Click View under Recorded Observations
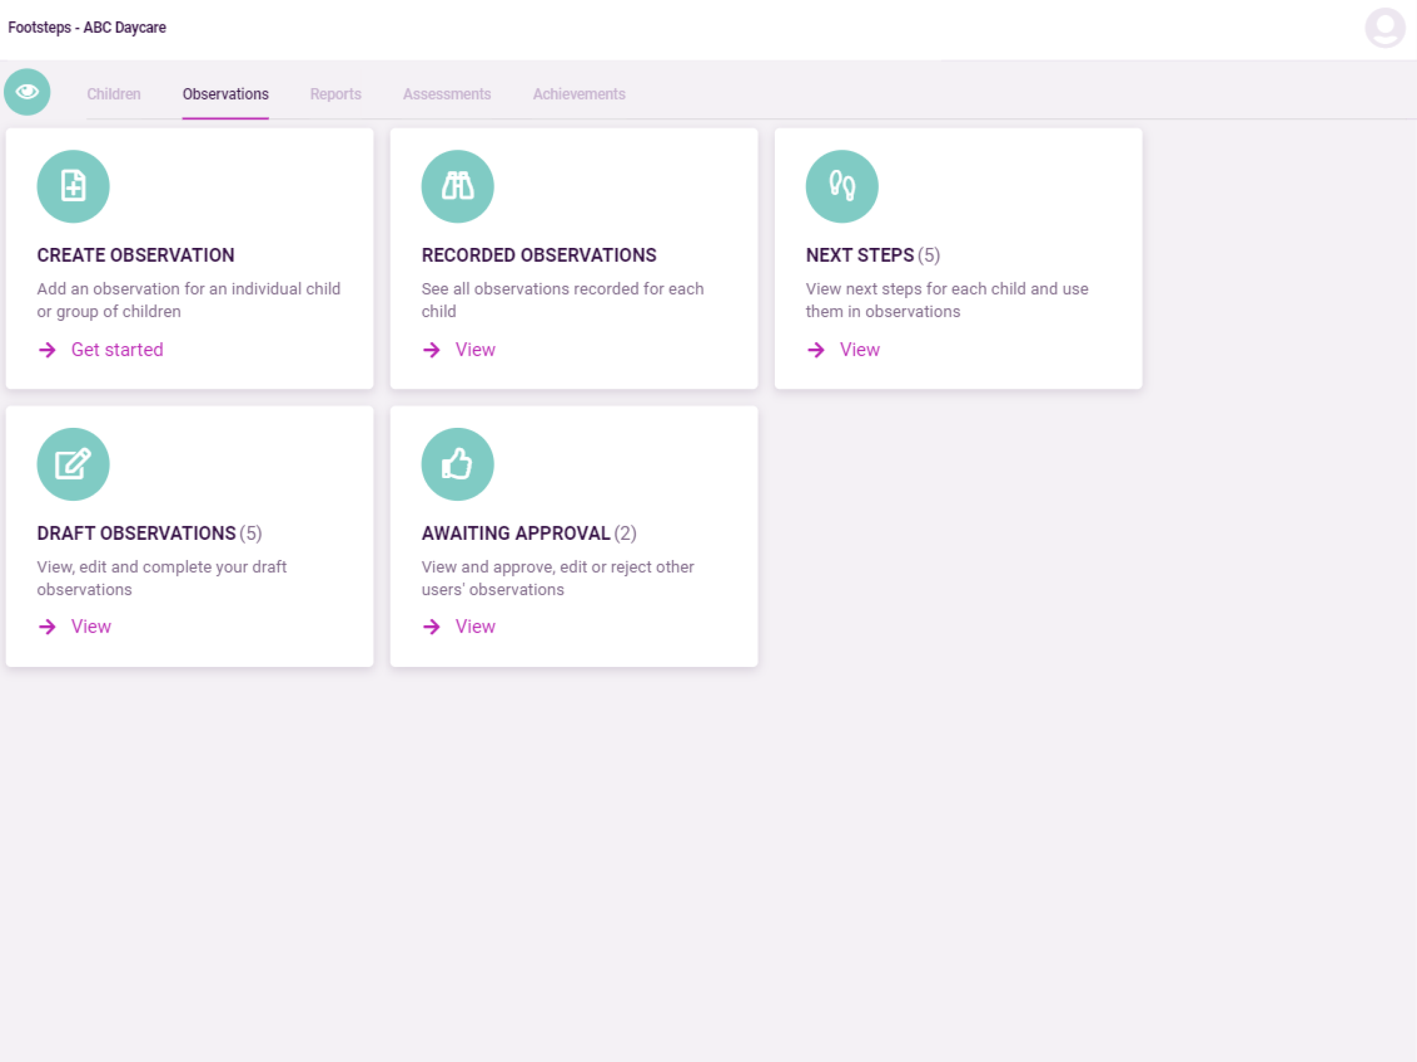1417x1062 pixels. point(475,350)
